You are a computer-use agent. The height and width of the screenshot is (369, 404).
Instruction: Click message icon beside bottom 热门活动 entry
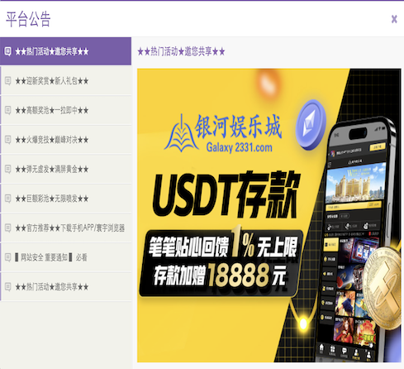(x=7, y=287)
